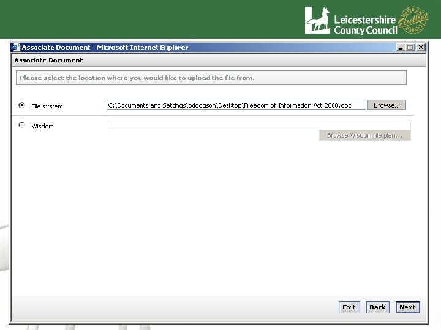Click the 'Associate Document' heading text

click(48, 61)
